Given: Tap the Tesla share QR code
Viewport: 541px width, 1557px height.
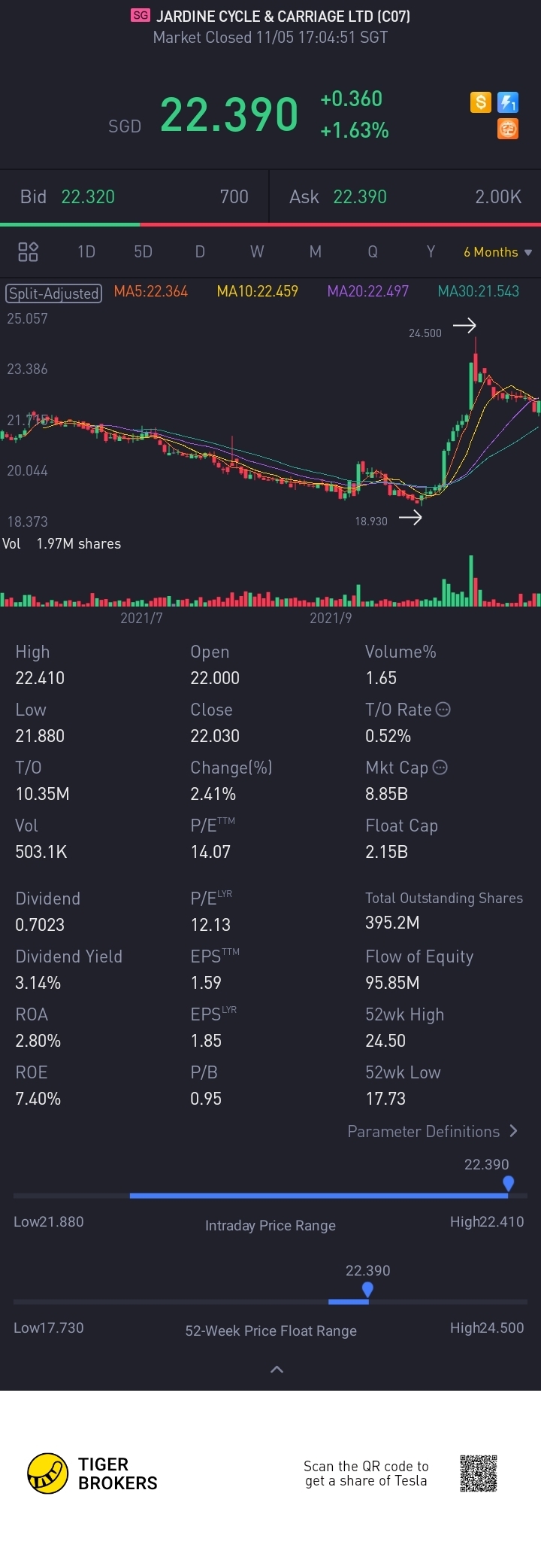Looking at the screenshot, I should click(479, 1473).
